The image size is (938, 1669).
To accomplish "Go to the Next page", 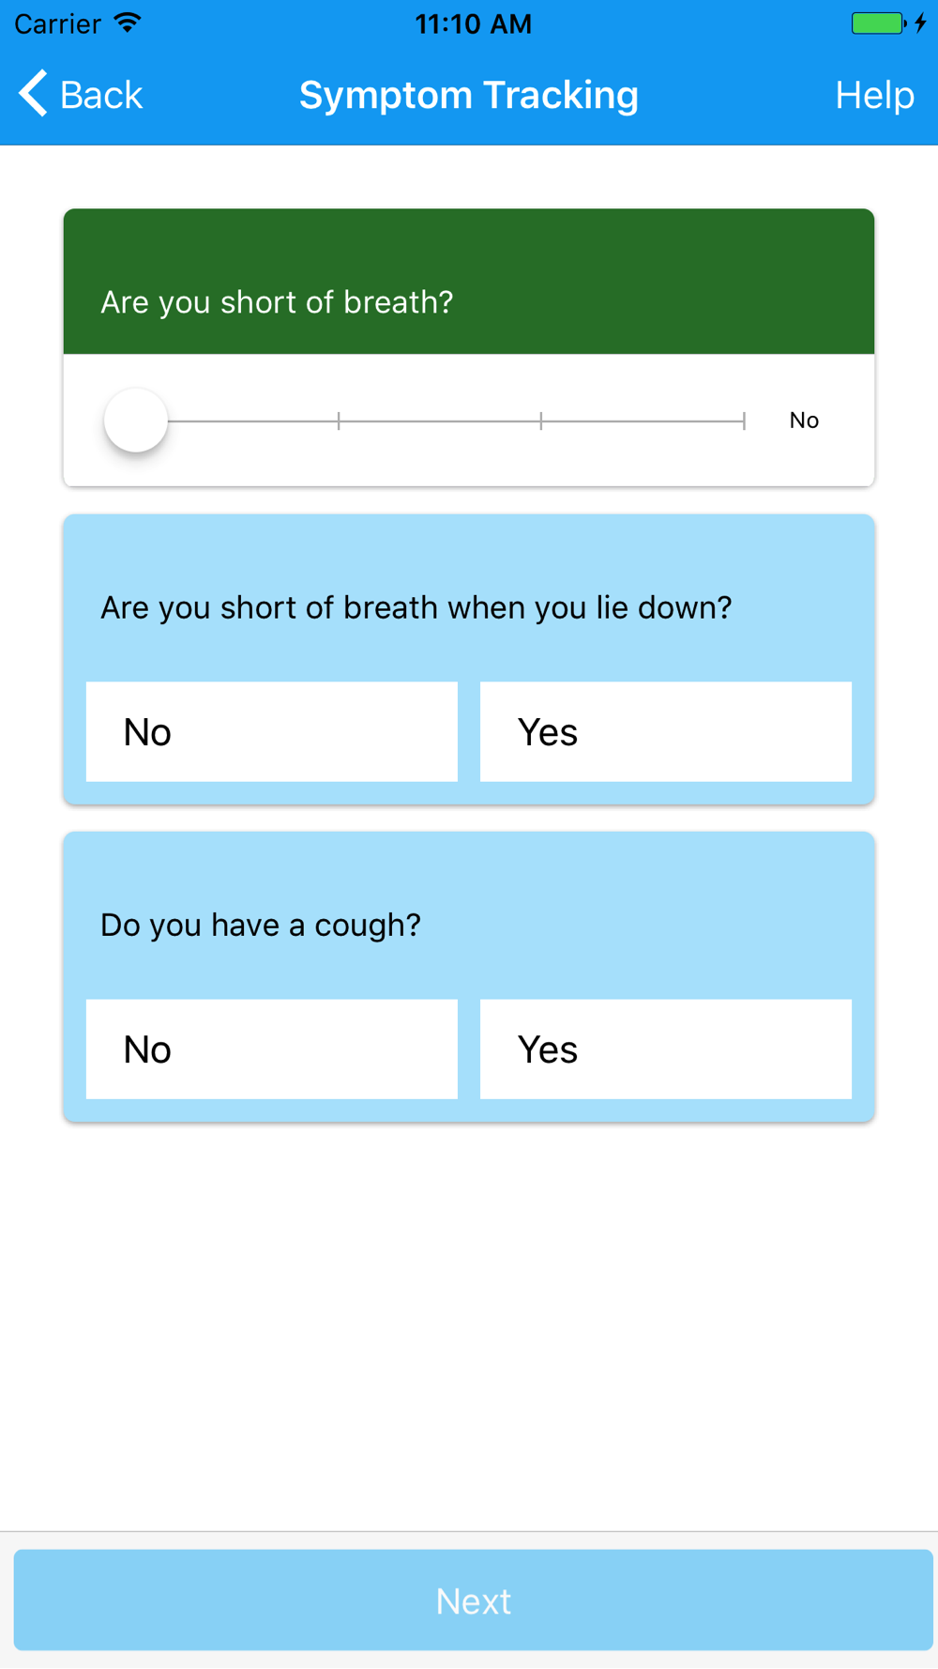I will click(x=473, y=1600).
